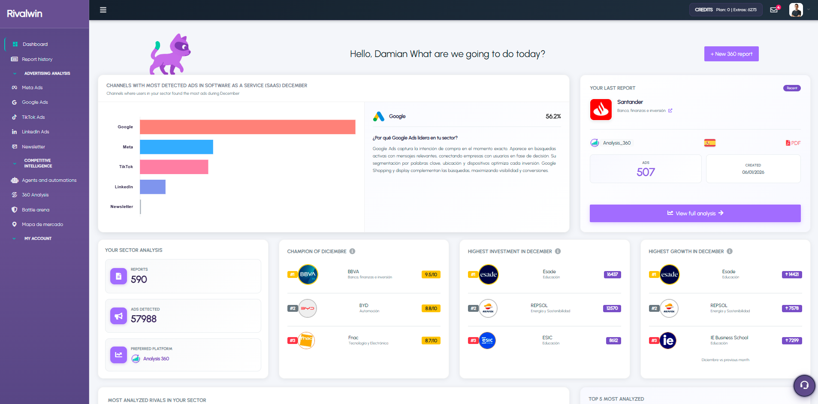Click the Esade 16437 investment badge
This screenshot has width=818, height=404.
[612, 274]
